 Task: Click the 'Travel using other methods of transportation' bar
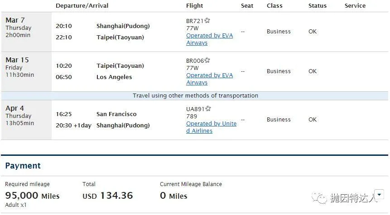pyautogui.click(x=195, y=96)
